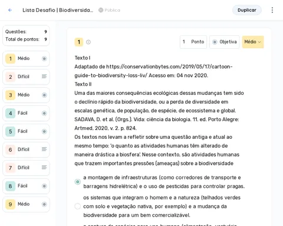Click the Total de pontos: 9 line

click(x=26, y=39)
